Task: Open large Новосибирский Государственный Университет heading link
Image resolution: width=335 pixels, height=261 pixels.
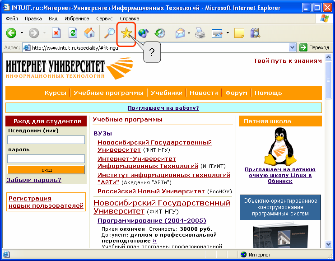Action: pyautogui.click(x=162, y=207)
